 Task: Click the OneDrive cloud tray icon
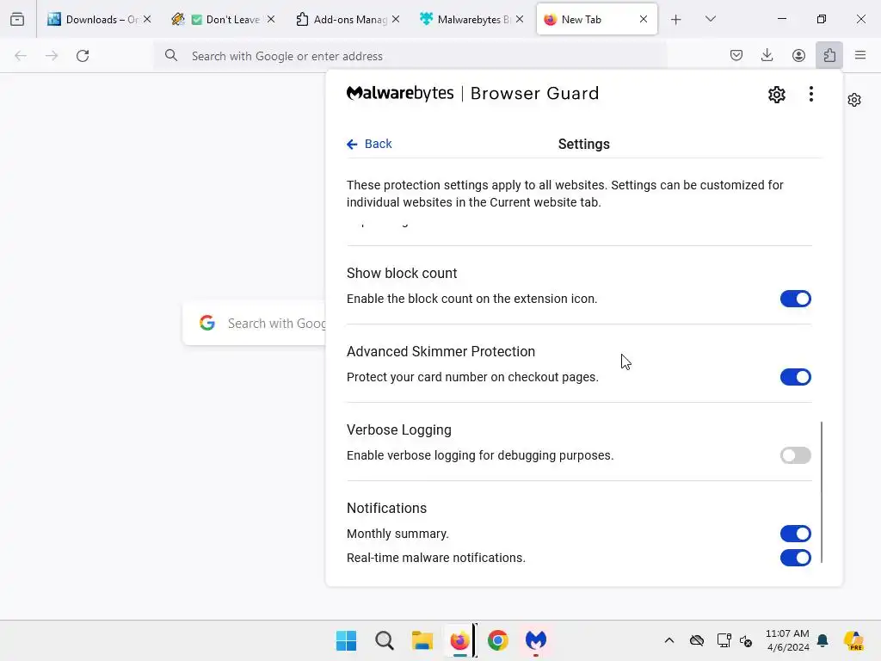pos(697,640)
